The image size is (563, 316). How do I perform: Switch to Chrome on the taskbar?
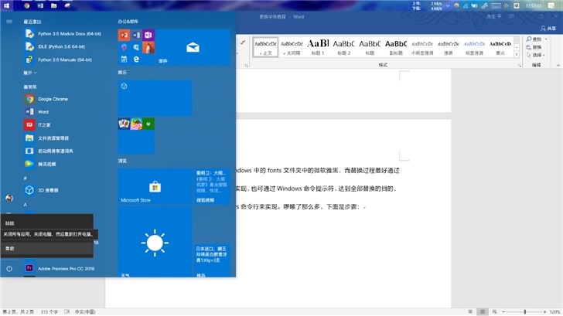click(x=27, y=5)
